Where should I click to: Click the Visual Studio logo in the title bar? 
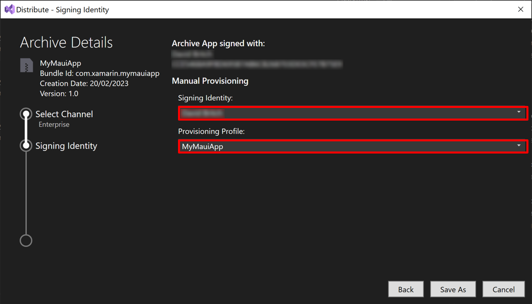8,9
